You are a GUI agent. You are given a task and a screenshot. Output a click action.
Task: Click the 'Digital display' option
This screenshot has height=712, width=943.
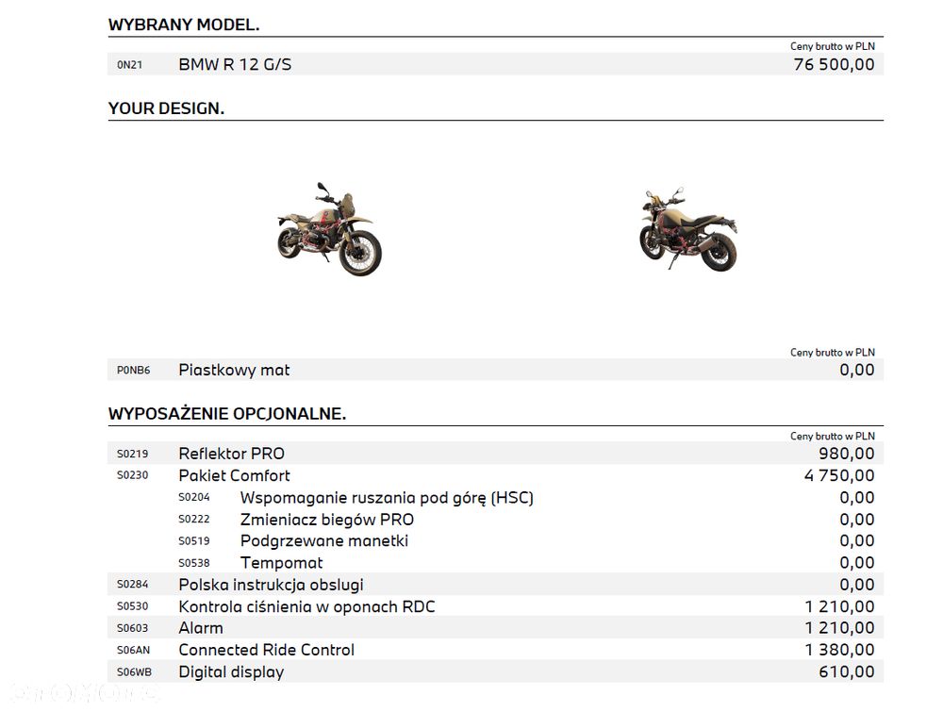pyautogui.click(x=231, y=672)
